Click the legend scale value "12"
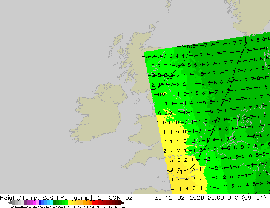Screen dimensions: 270x208 (80, 207)
